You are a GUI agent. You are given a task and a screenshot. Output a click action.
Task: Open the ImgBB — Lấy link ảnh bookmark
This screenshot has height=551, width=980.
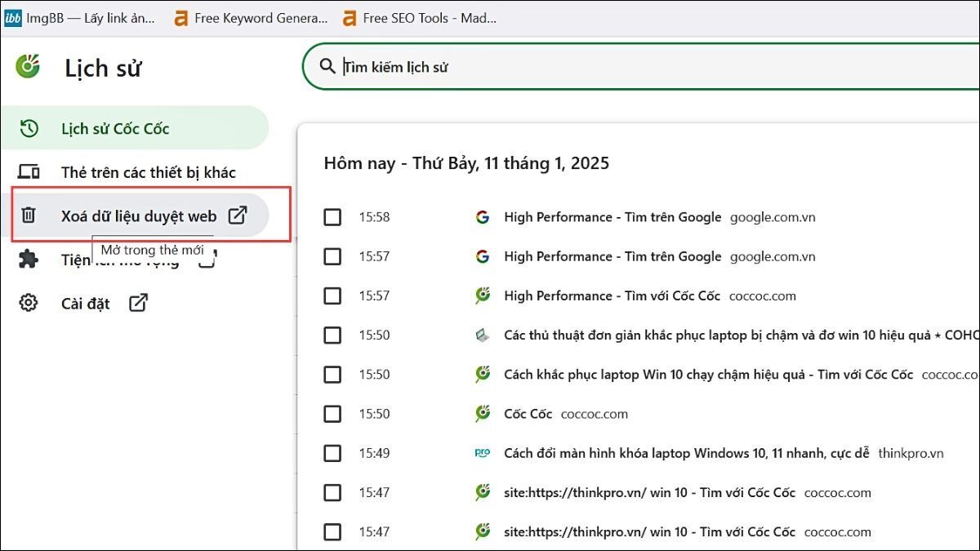click(81, 17)
